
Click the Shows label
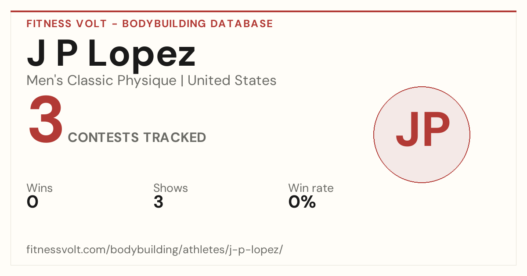click(x=170, y=188)
